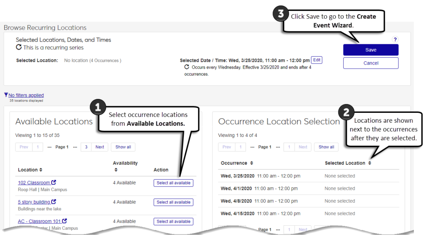Go to page 3 of Available Locations
The image size is (427, 245).
[x=86, y=147]
